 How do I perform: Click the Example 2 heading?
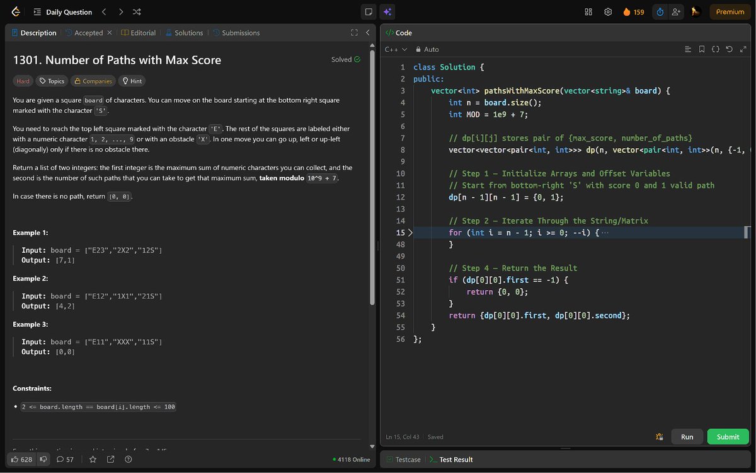31,278
